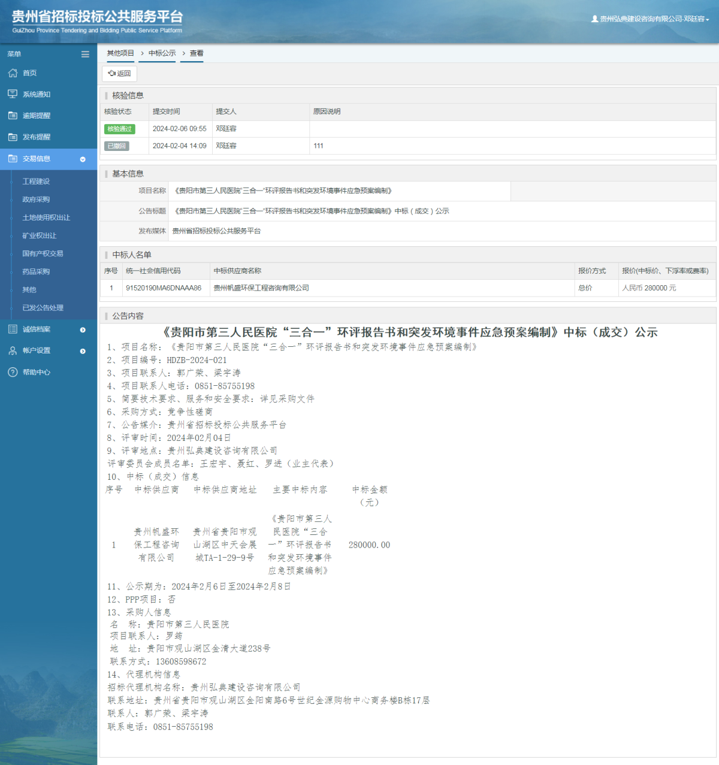
Task: Click supplier name 贵州帆盛环保工程咨询有限公司 in table
Action: tap(261, 288)
